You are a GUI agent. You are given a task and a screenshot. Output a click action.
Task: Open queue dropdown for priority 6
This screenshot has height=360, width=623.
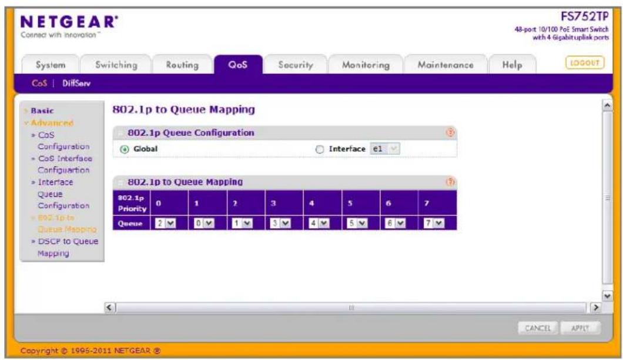click(x=396, y=223)
